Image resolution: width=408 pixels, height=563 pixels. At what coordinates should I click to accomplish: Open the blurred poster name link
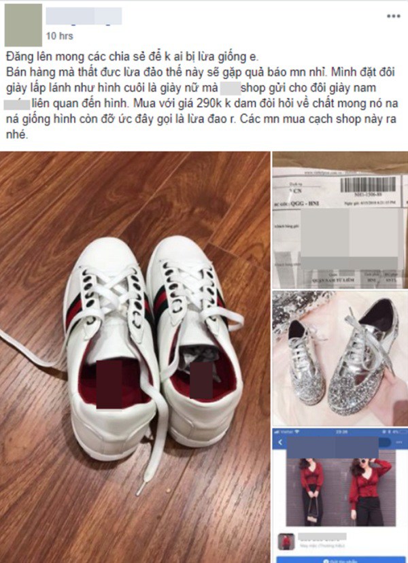click(84, 16)
